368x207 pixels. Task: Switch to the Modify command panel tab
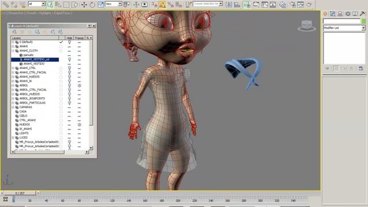coord(332,14)
